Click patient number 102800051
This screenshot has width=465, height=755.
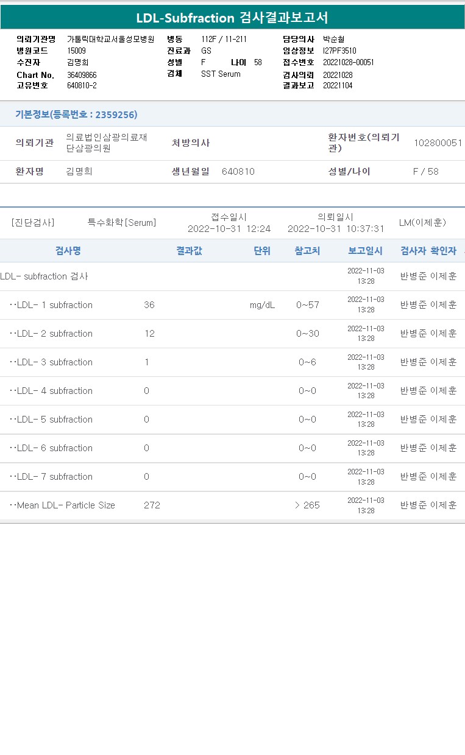point(438,142)
